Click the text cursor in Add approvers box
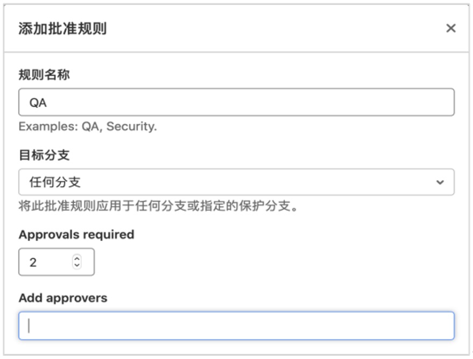The width and height of the screenshot is (473, 359). [29, 326]
